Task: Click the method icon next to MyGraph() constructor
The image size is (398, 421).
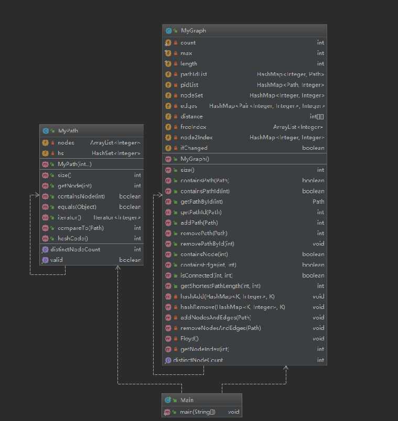Action: click(168, 159)
